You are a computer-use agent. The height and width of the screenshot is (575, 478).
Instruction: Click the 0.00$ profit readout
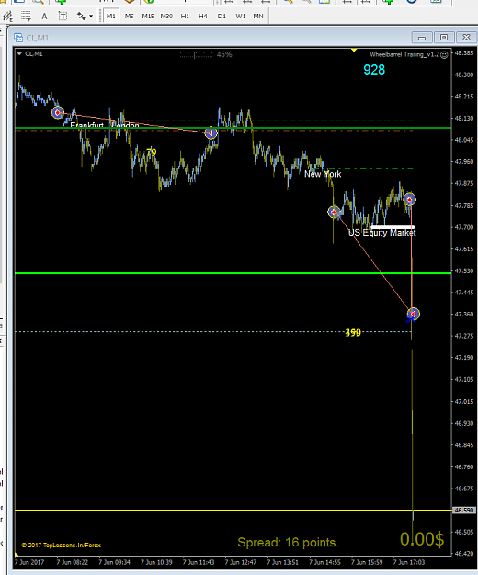coord(422,539)
